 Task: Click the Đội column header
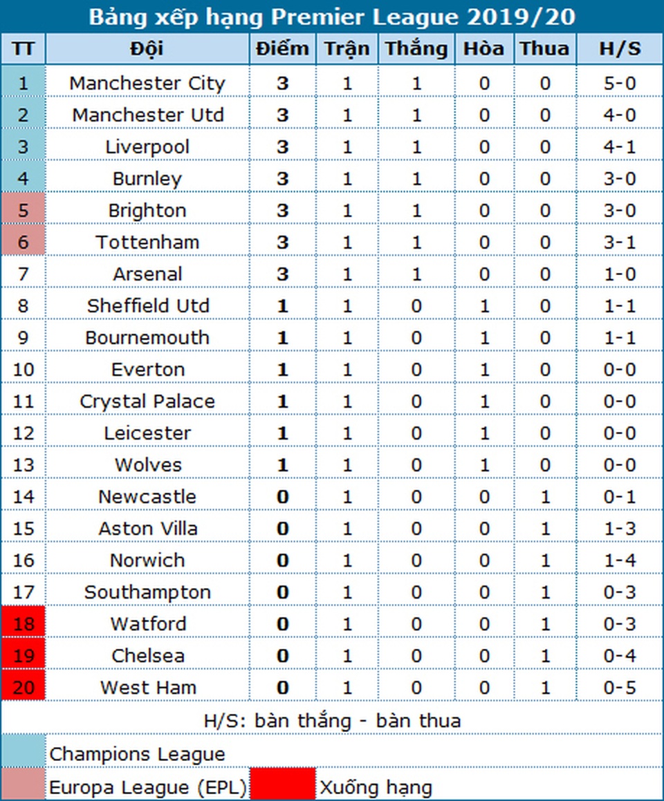(147, 49)
